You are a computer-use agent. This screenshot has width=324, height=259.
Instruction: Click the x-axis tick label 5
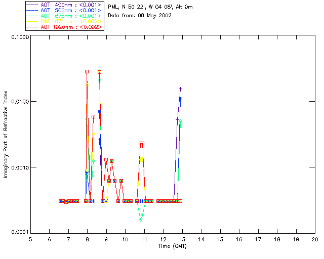click(30, 239)
